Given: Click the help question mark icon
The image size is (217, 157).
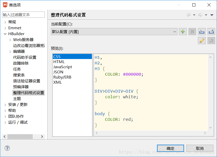Looking at the screenshot, I should point(7,148).
